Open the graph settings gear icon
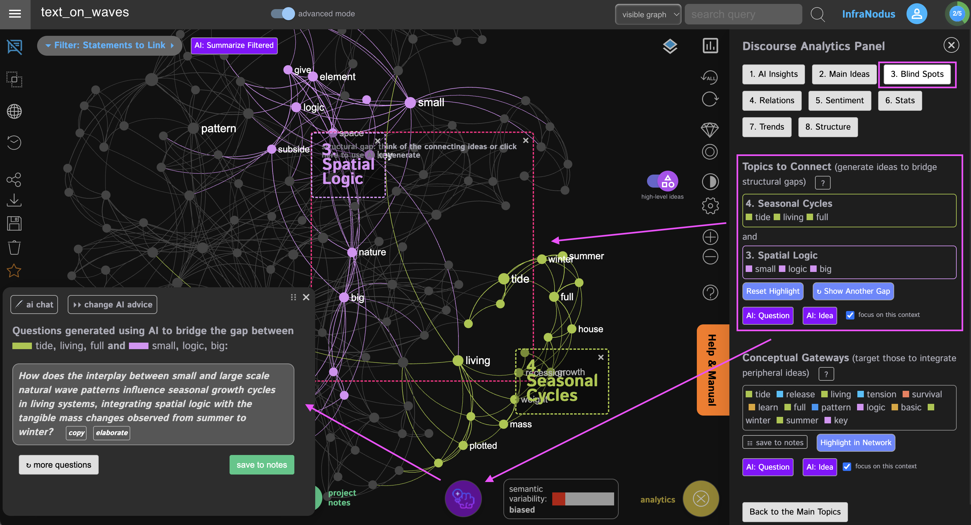 pos(710,206)
